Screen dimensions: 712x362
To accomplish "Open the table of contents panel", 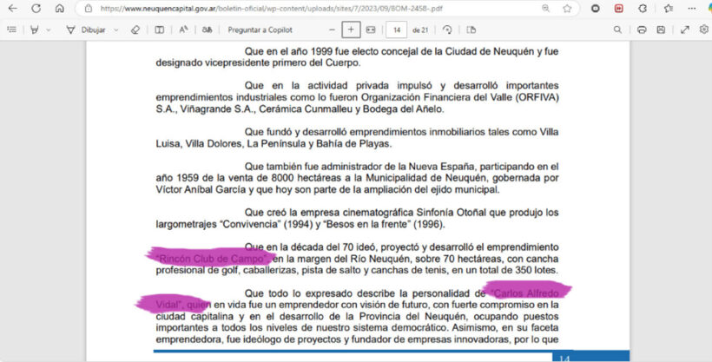I will (x=12, y=29).
